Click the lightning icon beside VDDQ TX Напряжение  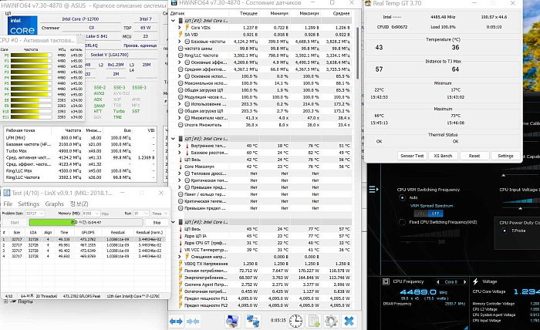[181, 264]
